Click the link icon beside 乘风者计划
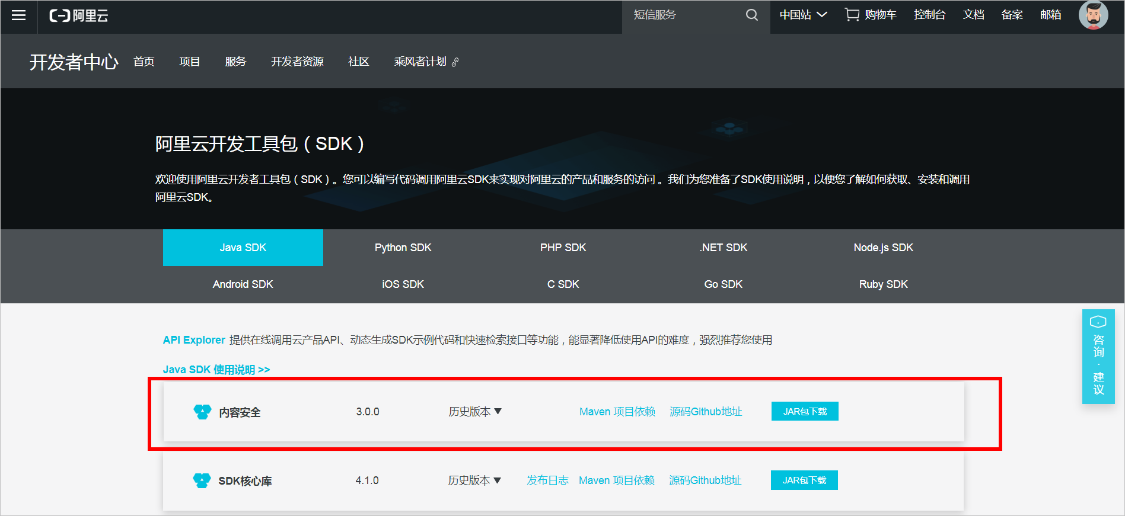The width and height of the screenshot is (1125, 516). pos(455,62)
